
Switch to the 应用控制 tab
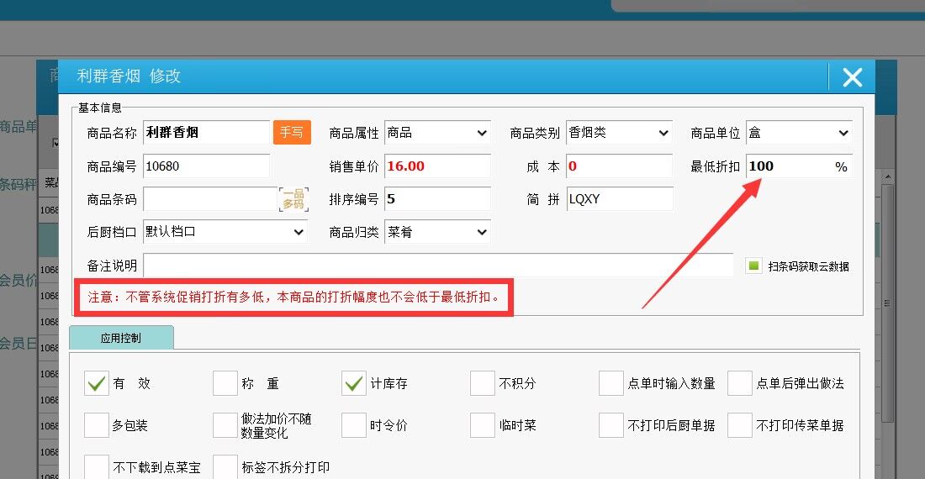pyautogui.click(x=121, y=339)
